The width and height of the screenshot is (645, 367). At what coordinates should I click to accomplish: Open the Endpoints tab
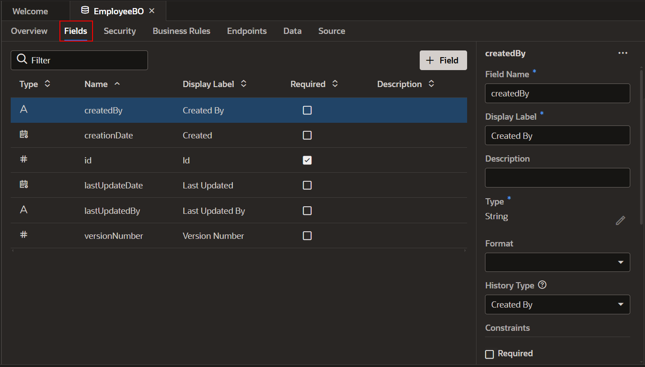[247, 31]
